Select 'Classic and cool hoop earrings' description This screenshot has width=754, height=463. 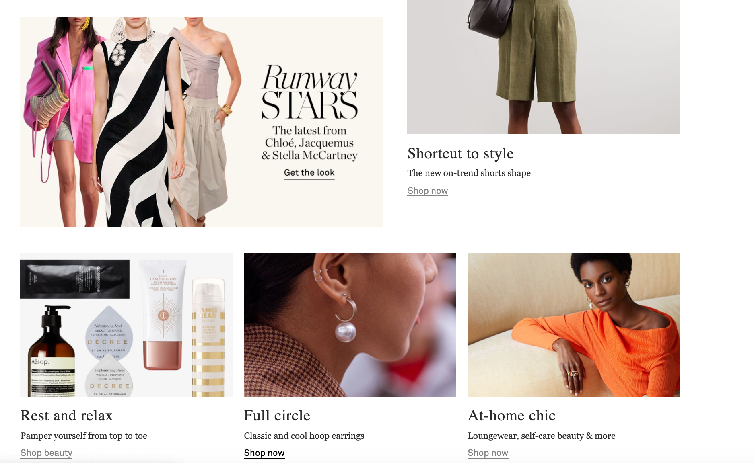(304, 436)
